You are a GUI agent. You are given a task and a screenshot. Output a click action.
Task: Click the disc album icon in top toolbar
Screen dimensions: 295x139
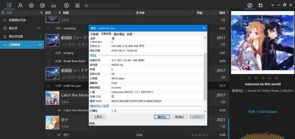pyautogui.click(x=31, y=5)
